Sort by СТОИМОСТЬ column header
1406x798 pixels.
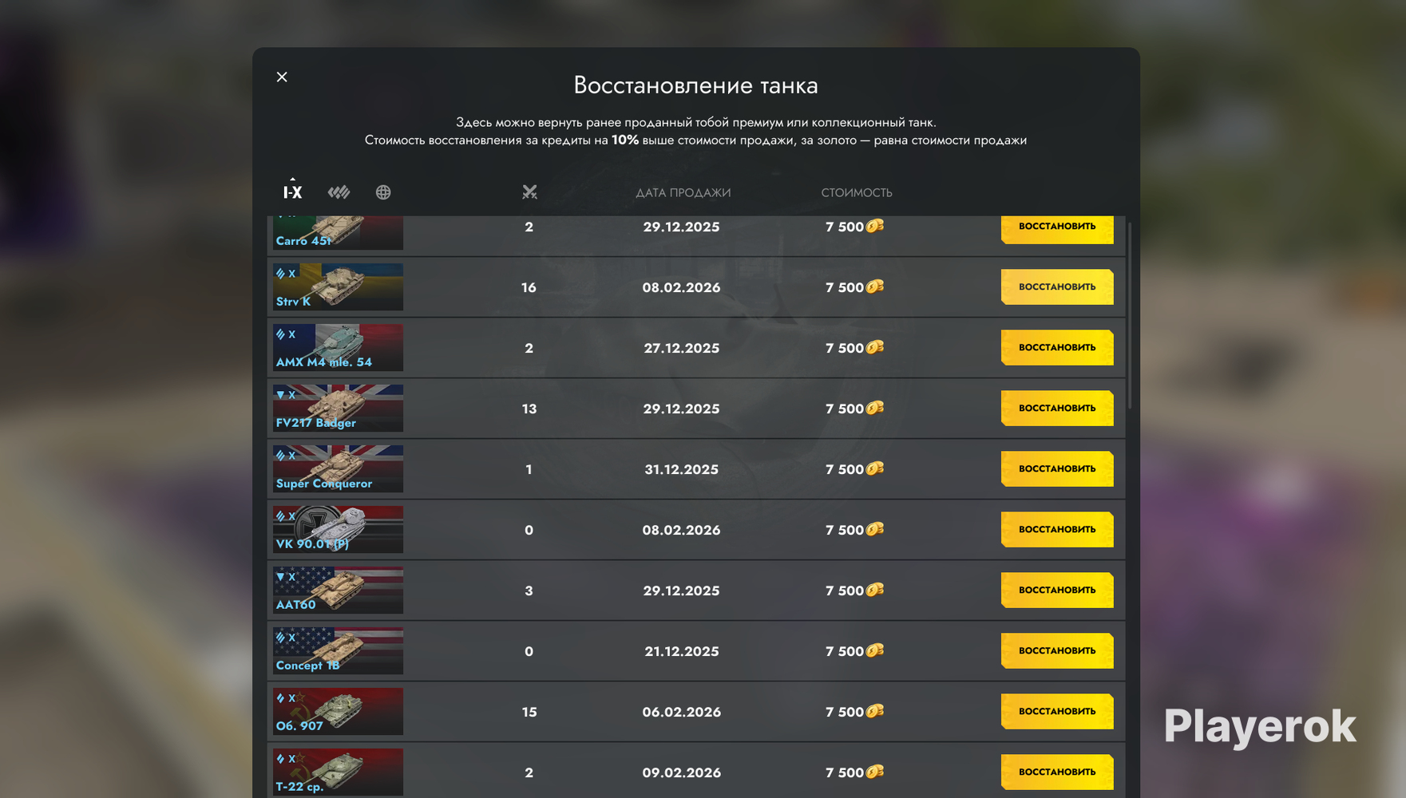point(857,192)
